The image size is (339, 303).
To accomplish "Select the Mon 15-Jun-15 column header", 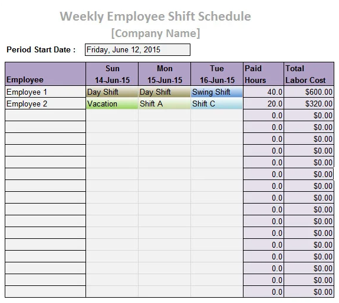I will [x=164, y=74].
